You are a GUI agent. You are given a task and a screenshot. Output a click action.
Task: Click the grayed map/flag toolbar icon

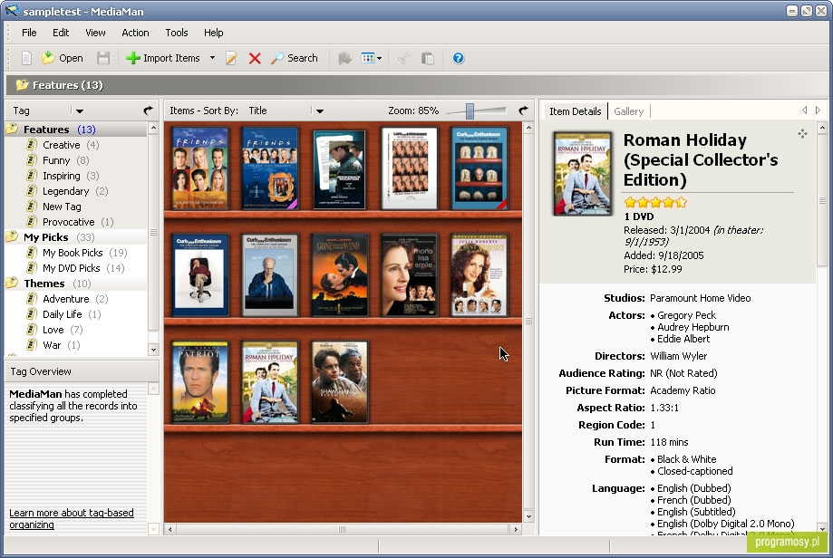point(344,58)
